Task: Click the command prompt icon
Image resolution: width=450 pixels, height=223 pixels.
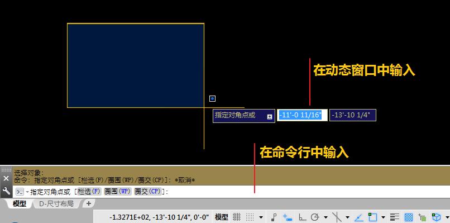Action: 20,192
